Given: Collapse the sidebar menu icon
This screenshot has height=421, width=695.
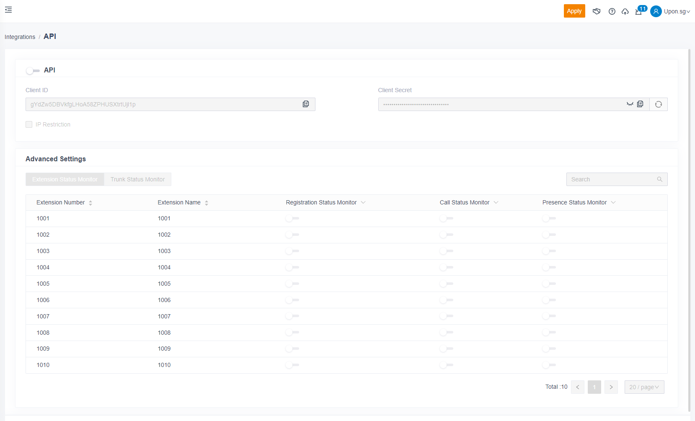Looking at the screenshot, I should click(x=8, y=10).
